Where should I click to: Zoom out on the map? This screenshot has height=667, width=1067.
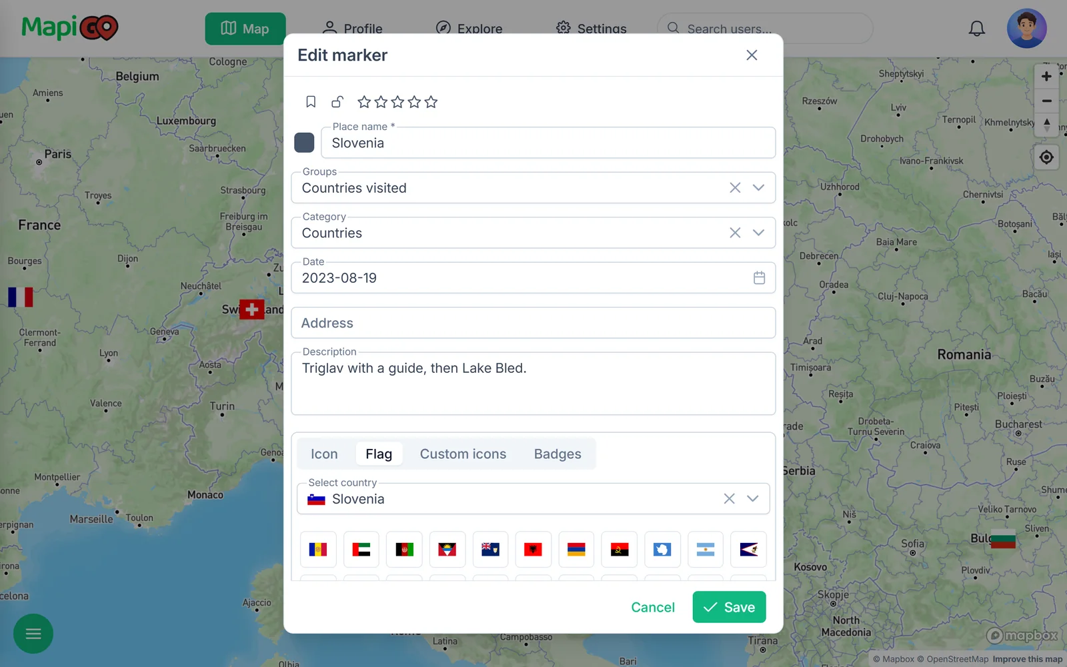point(1046,101)
